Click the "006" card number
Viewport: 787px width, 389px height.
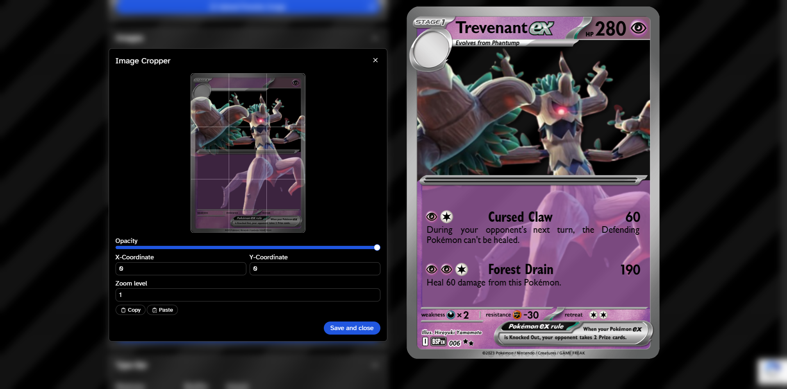pos(455,343)
